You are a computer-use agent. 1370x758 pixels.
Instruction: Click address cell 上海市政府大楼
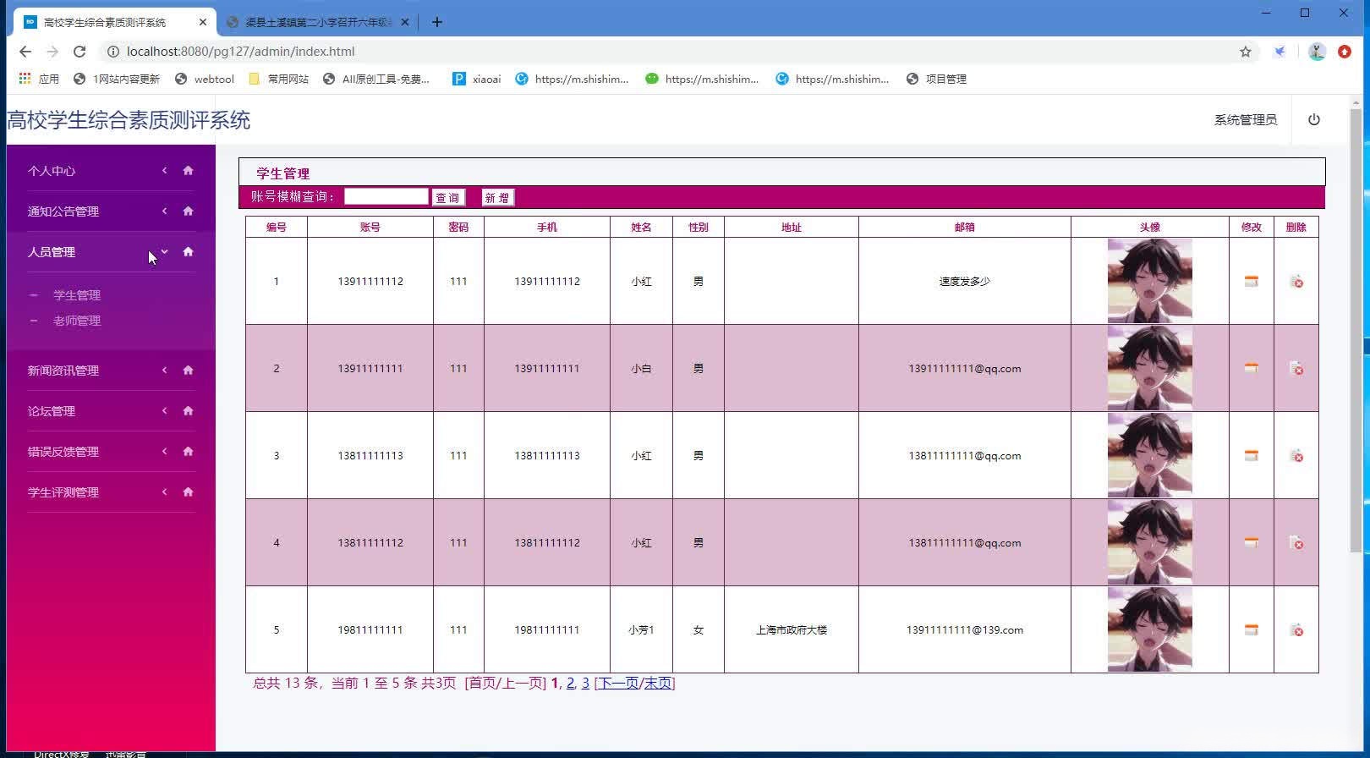tap(792, 630)
